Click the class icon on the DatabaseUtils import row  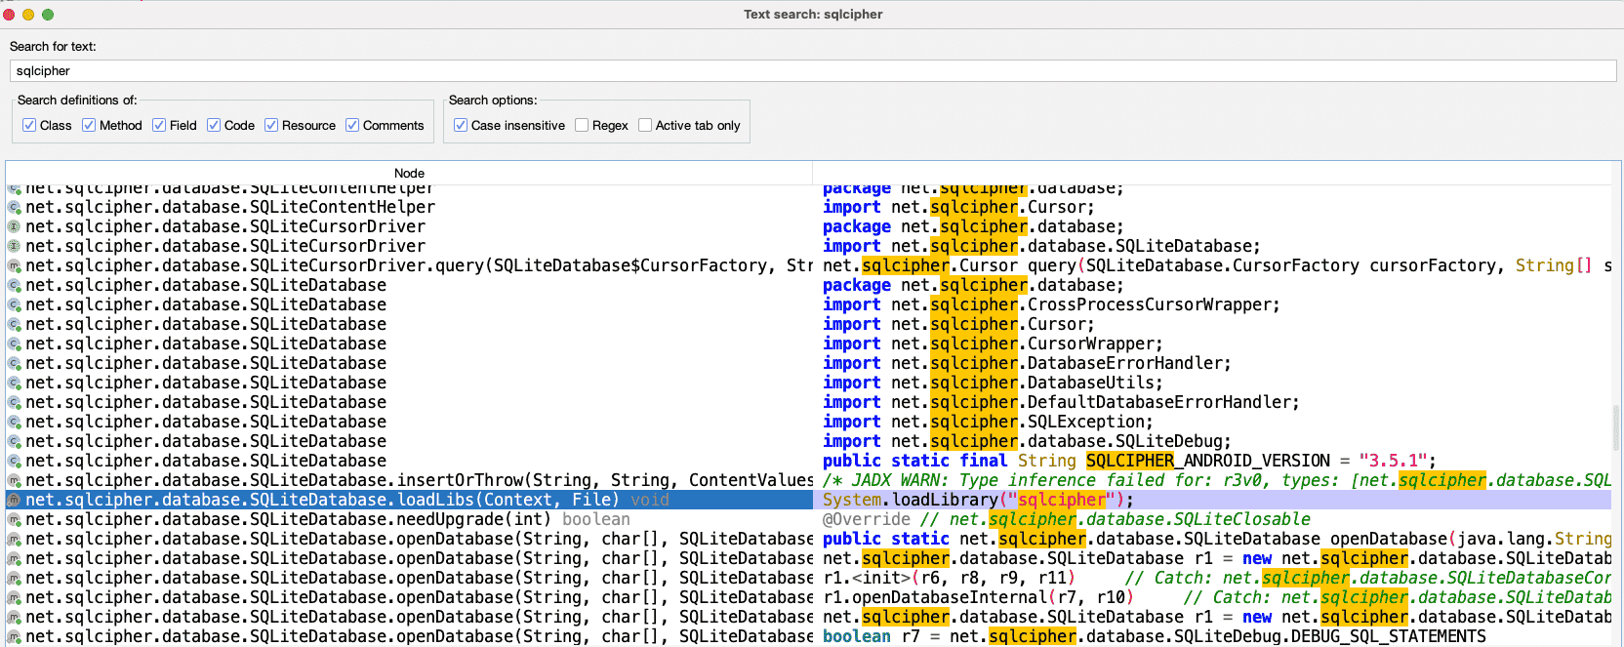pos(14,383)
